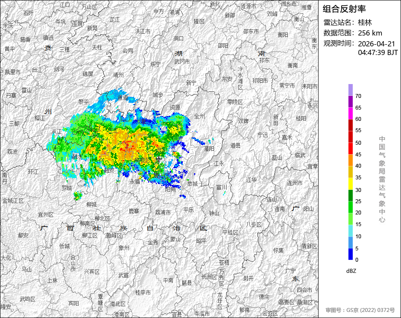The height and width of the screenshot is (318, 401).
Task: Click the radar station cross marker at Guilin
Action: coord(159,159)
